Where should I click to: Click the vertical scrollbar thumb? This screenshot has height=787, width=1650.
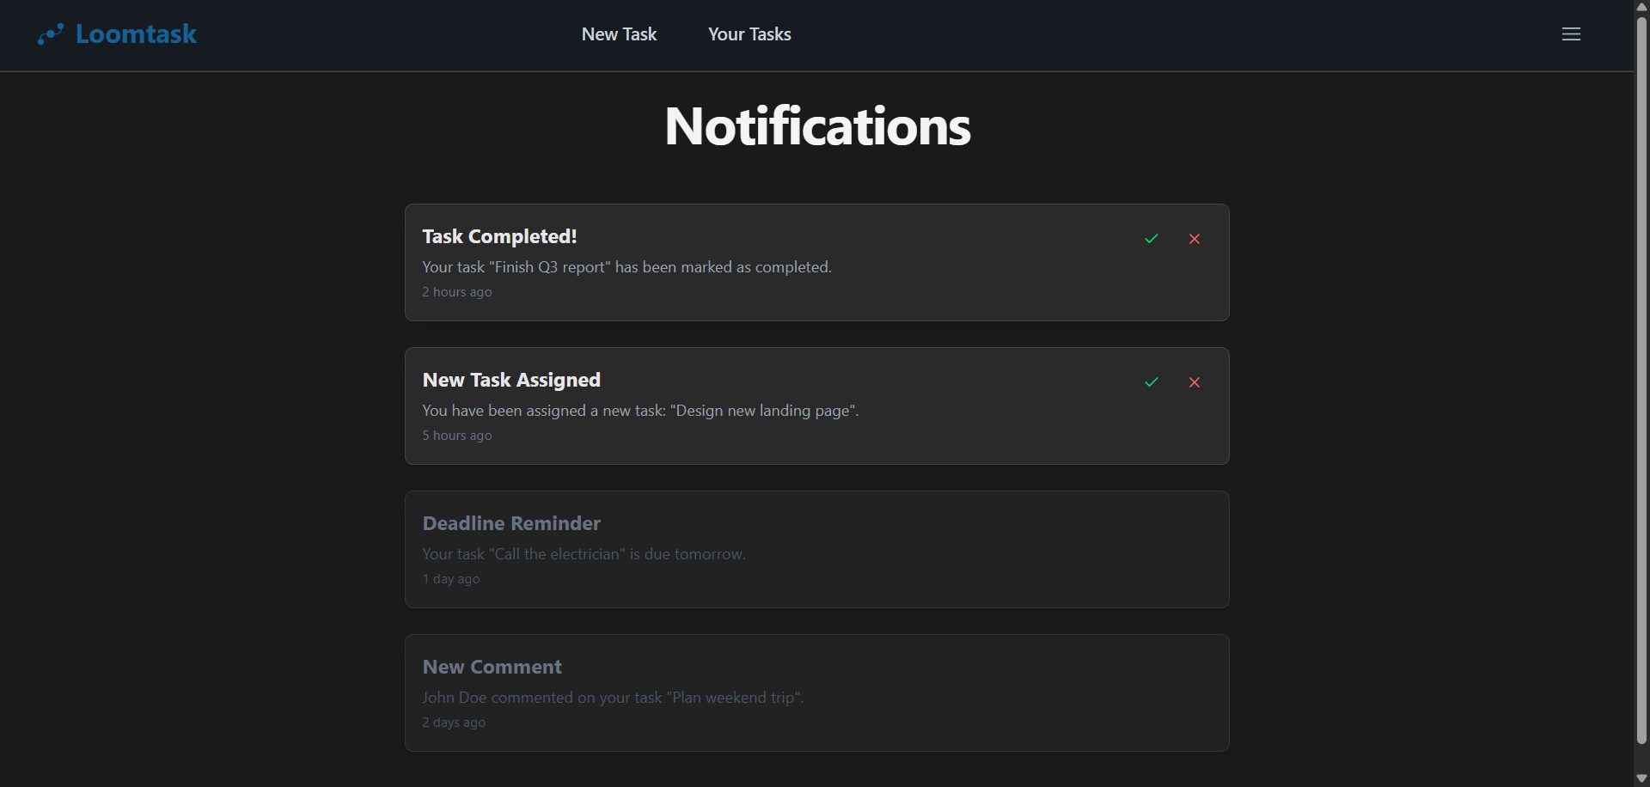(x=1641, y=378)
